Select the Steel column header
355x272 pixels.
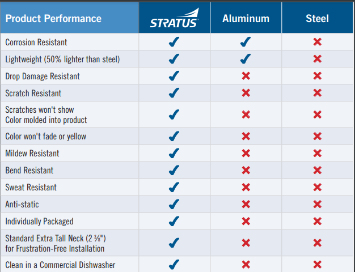(x=318, y=19)
